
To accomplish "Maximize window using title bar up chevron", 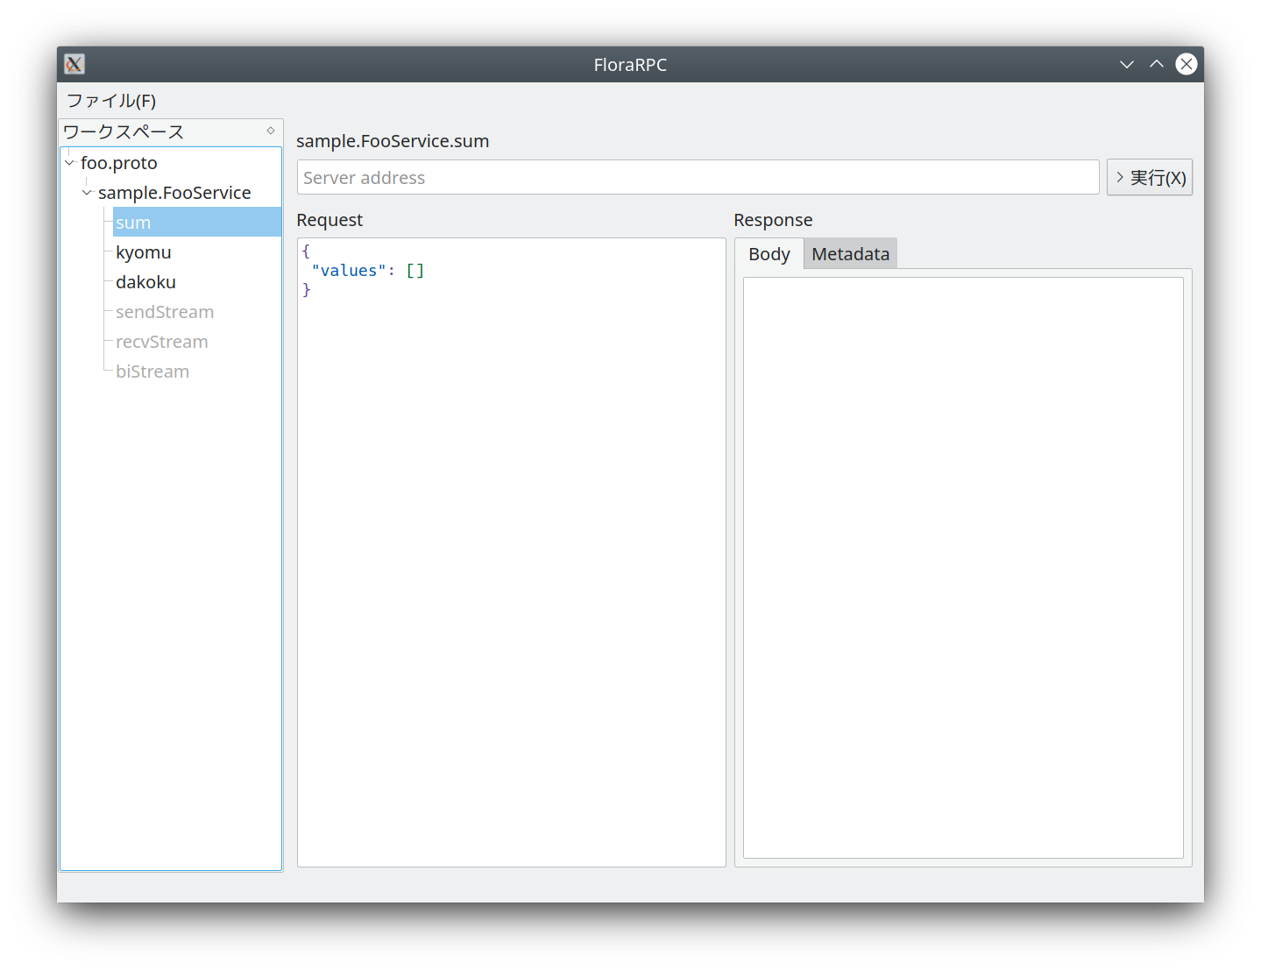I will pyautogui.click(x=1157, y=64).
